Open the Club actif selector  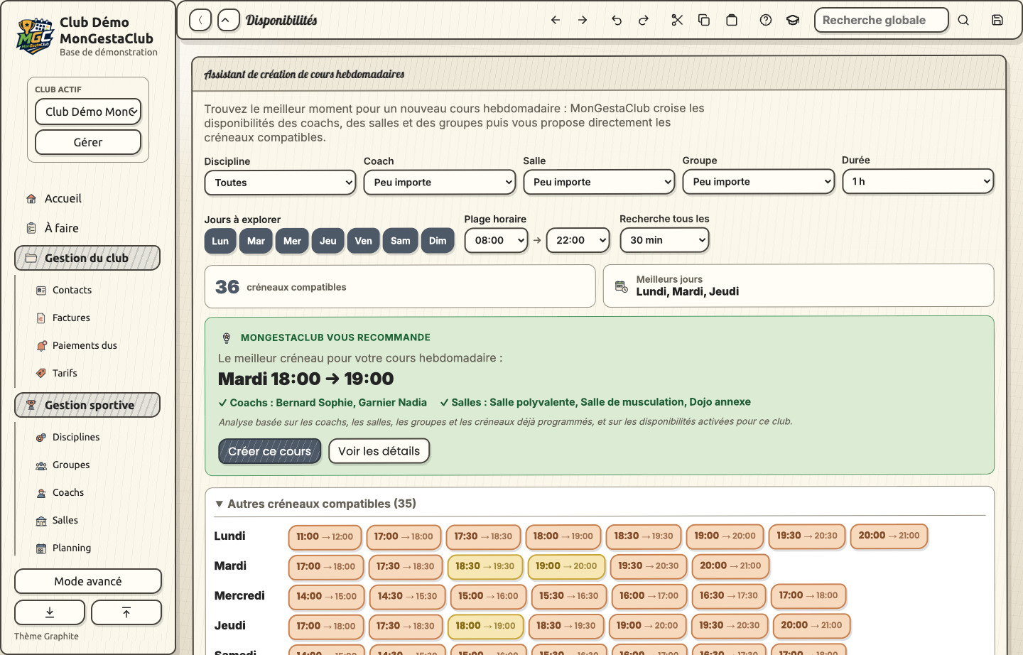tap(88, 112)
